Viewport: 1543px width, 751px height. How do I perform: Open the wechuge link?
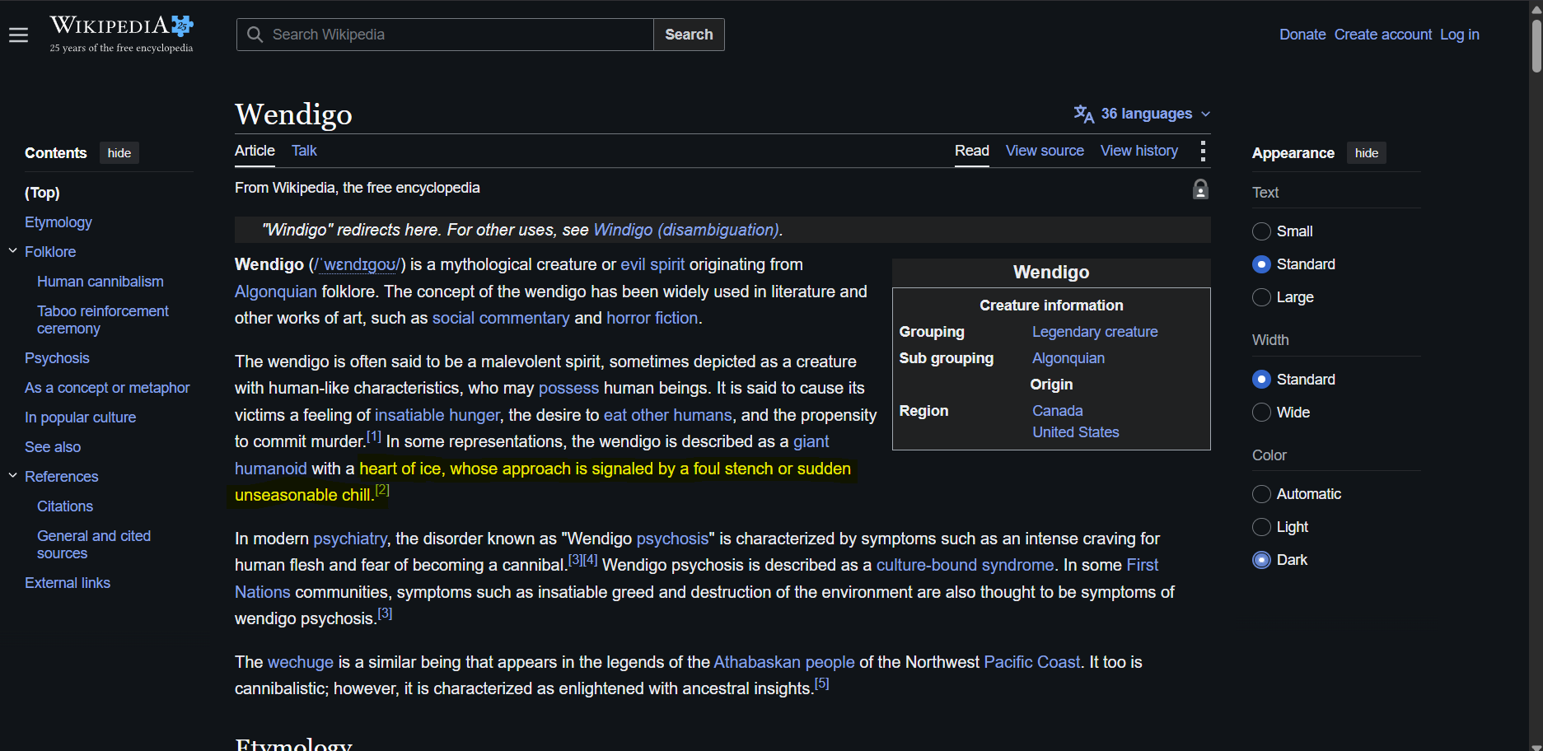pyautogui.click(x=301, y=662)
